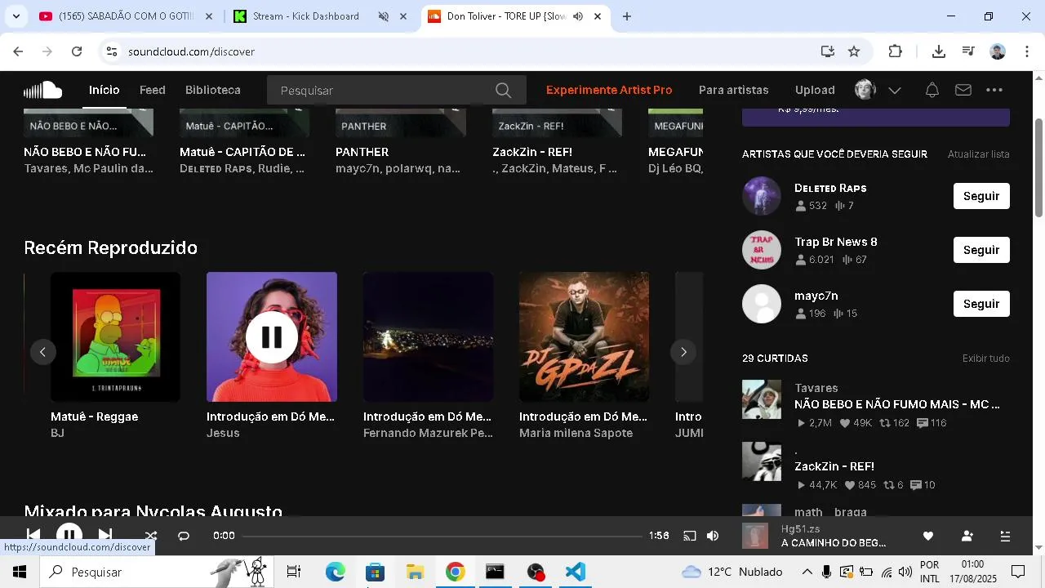Open a new browser tab

click(627, 16)
